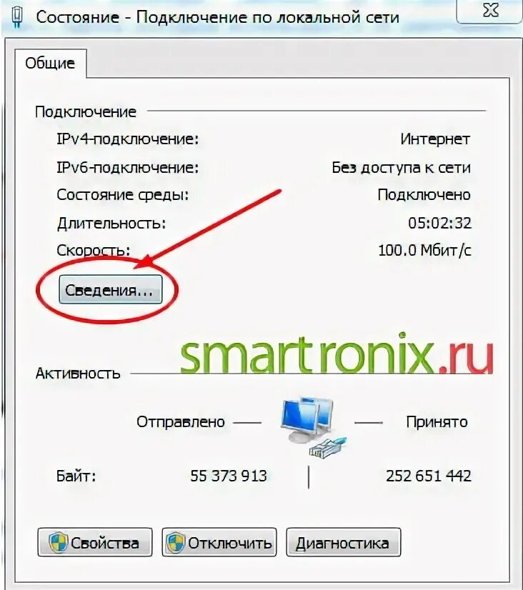The width and height of the screenshot is (523, 590).
Task: Click the two-computers network activity icon
Action: coord(312,426)
